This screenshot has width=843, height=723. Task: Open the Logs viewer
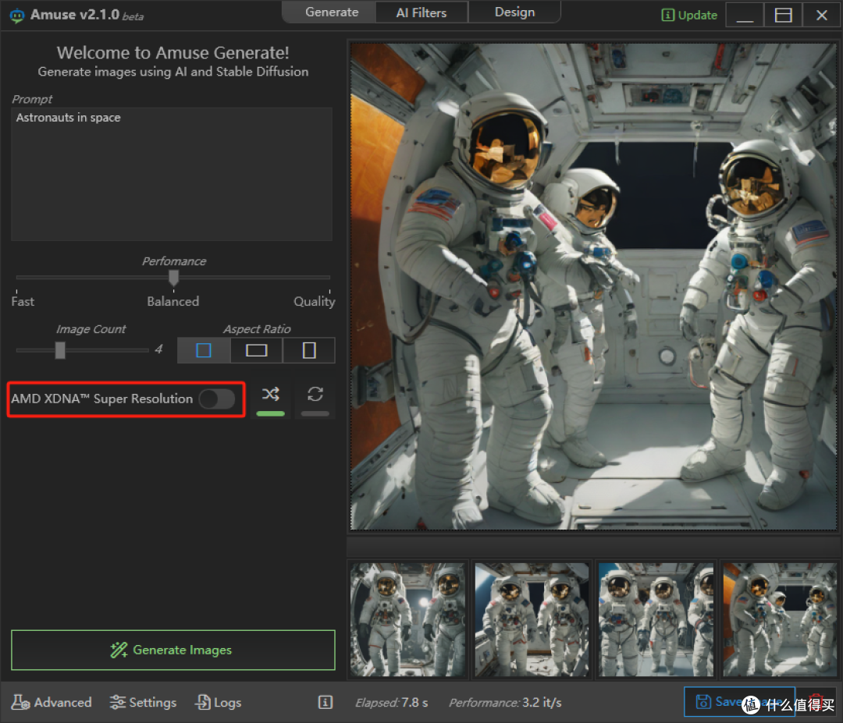pos(218,703)
